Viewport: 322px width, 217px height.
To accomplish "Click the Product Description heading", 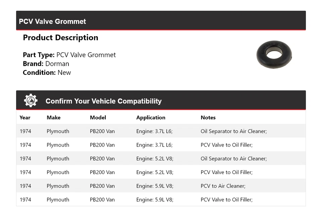I will coord(60,38).
